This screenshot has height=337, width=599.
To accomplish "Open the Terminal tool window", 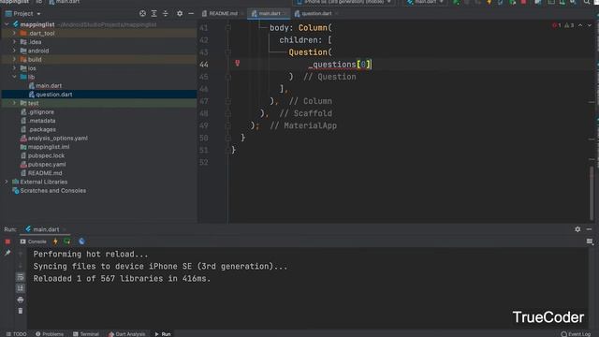I will click(86, 334).
